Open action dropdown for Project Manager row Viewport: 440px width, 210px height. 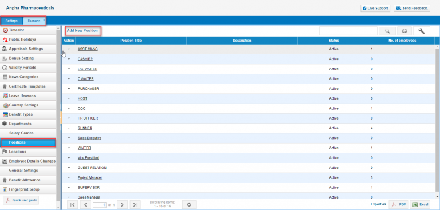(69, 178)
